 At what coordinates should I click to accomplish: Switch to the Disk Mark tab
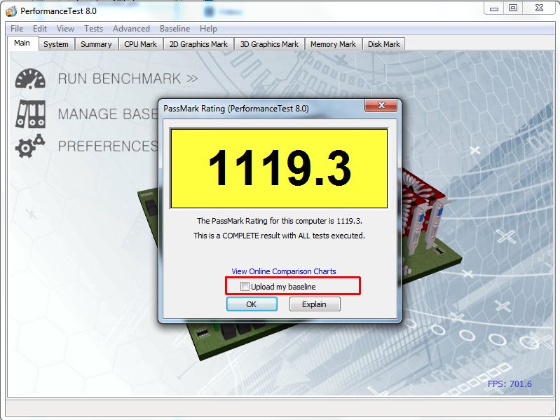tap(384, 44)
